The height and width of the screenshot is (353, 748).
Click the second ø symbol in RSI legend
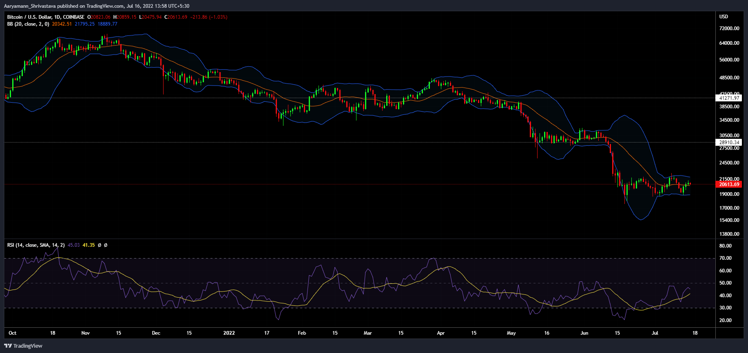click(x=106, y=245)
